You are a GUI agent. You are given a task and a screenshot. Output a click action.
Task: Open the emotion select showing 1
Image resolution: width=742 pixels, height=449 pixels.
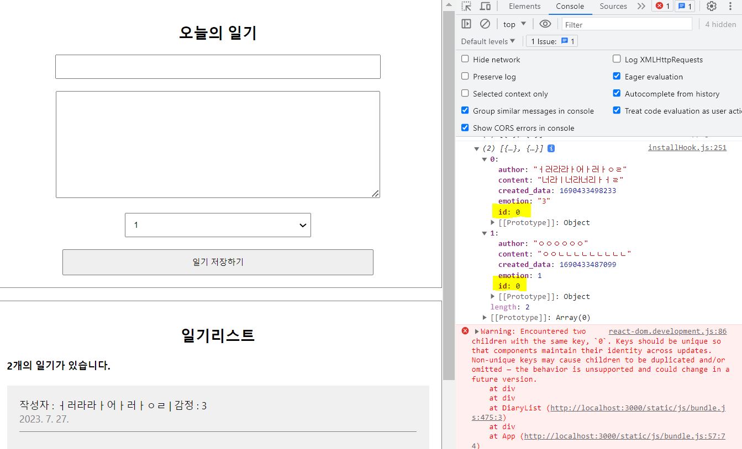point(218,225)
